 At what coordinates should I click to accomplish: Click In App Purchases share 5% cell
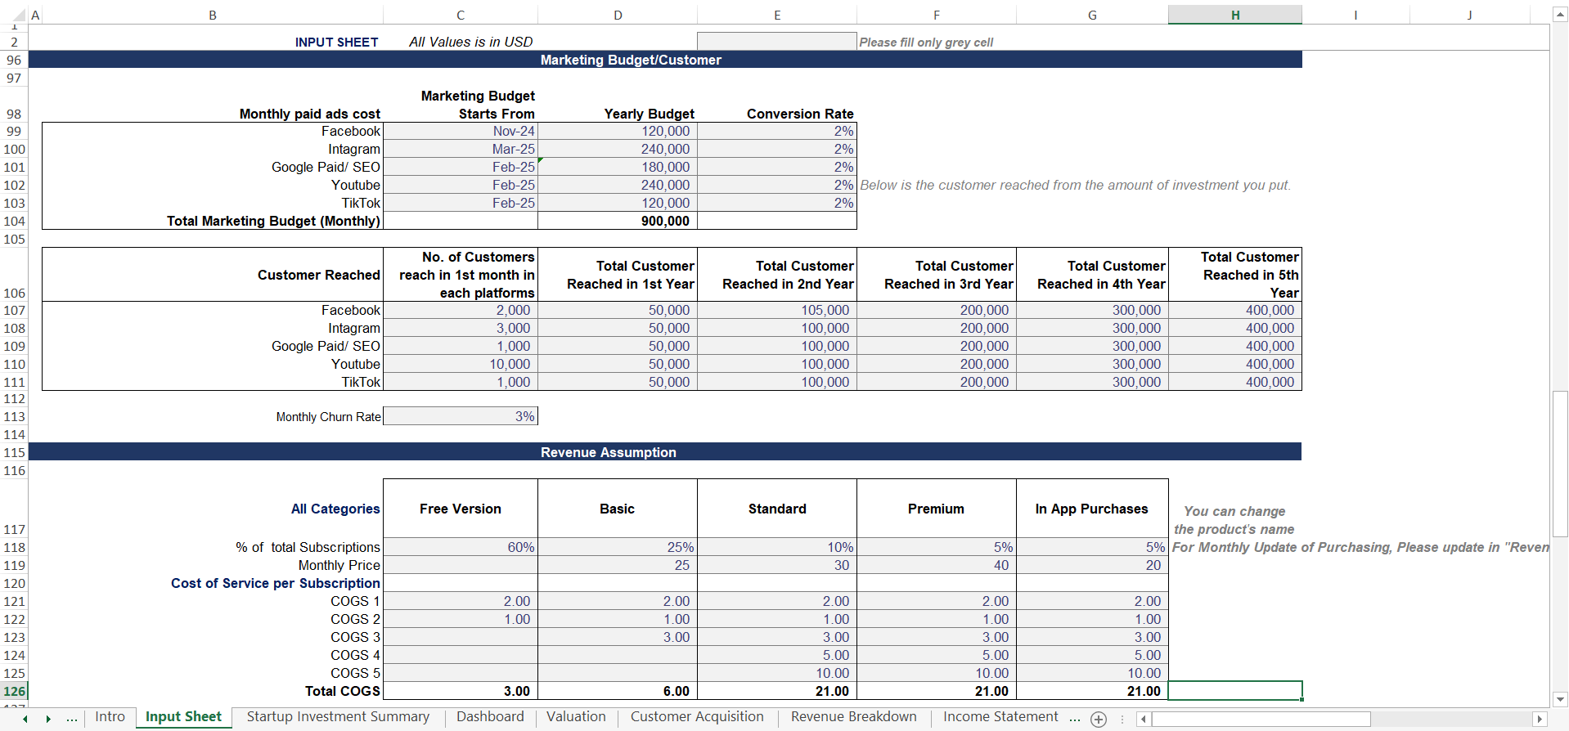(1092, 547)
